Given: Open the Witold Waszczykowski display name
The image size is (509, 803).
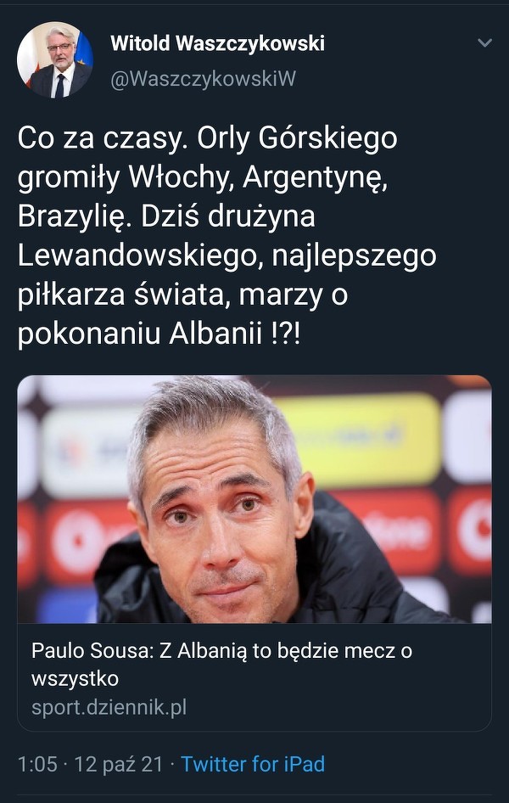Looking at the screenshot, I should pos(217,43).
